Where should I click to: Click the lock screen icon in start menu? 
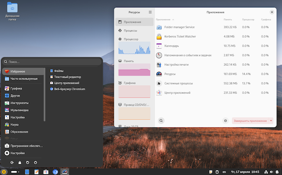point(20,162)
